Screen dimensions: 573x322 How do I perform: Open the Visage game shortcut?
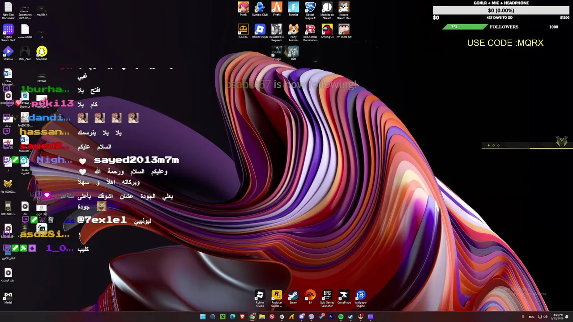point(277,53)
